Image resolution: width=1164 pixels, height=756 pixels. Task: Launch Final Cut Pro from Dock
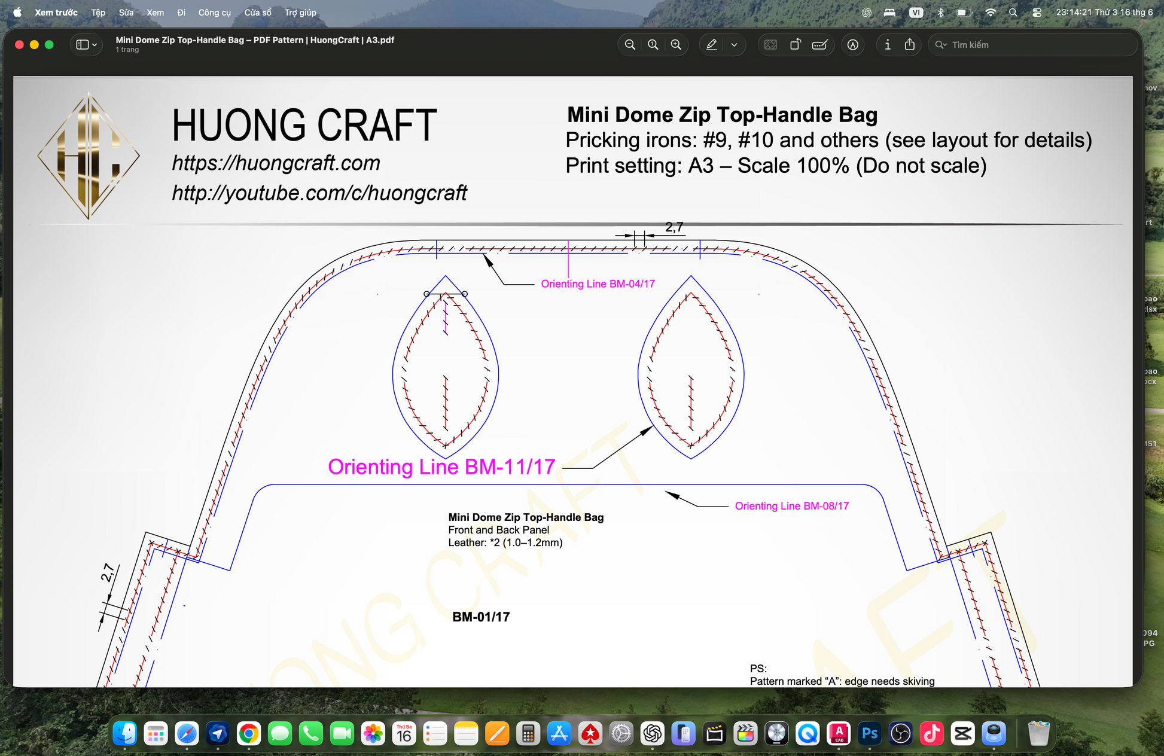click(x=745, y=733)
